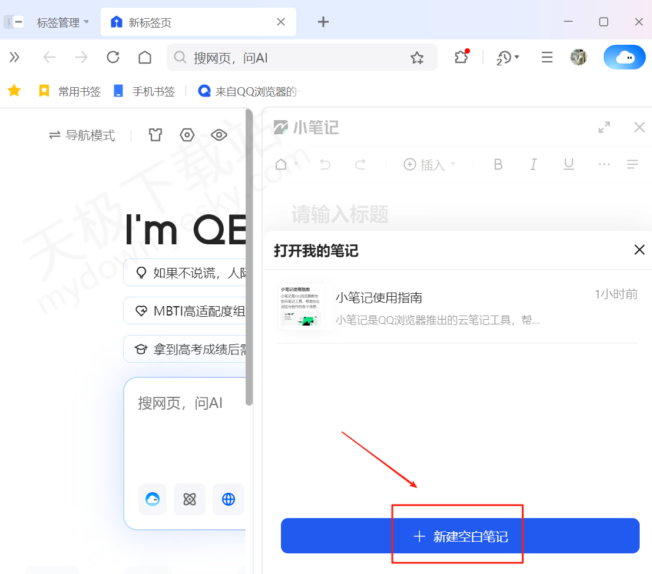
Task: Open the browser main menu
Action: tap(547, 57)
